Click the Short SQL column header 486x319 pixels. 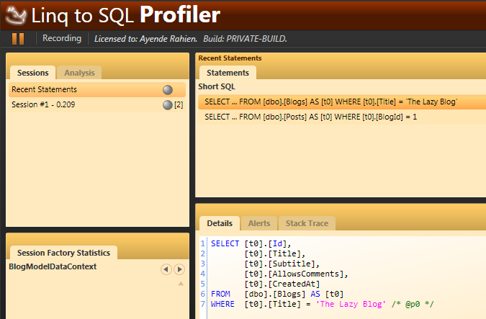(217, 87)
